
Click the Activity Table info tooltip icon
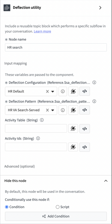tap(42, 120)
